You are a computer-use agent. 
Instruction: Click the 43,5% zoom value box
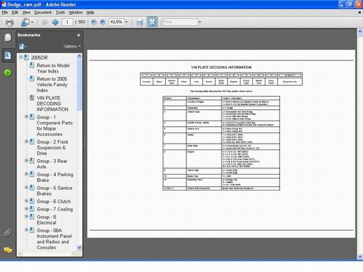pyautogui.click(x=117, y=22)
